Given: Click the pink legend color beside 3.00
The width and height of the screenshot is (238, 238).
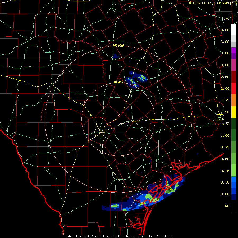Looking at the screenshot, I should pyautogui.click(x=234, y=65).
